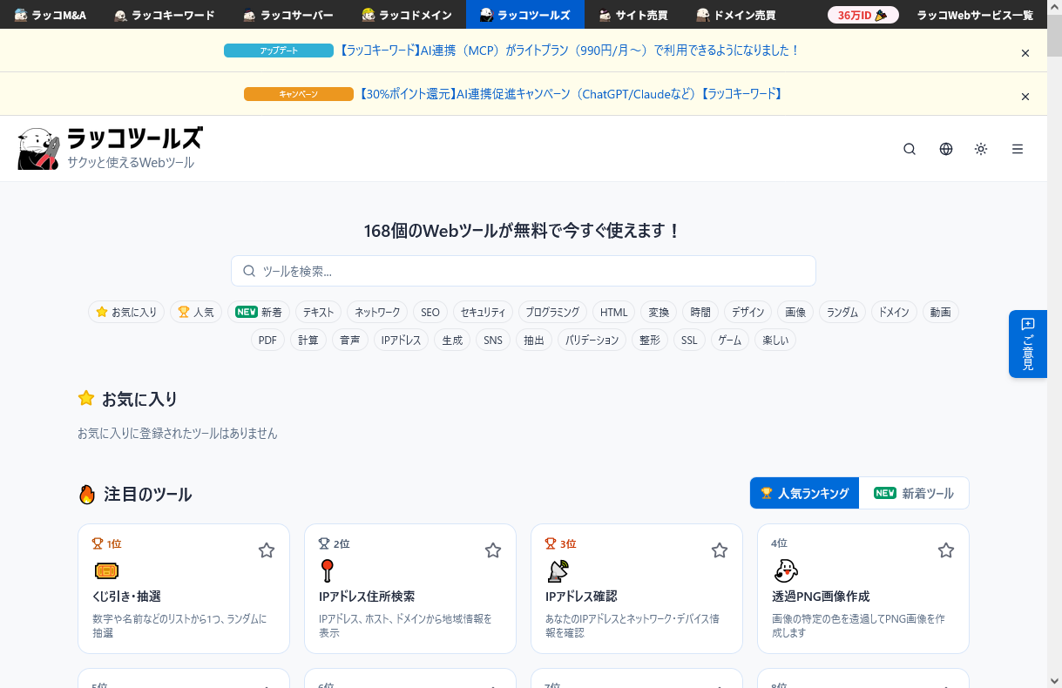The height and width of the screenshot is (688, 1062).
Task: Open the 30%ポイント還元 campaign link
Action: (x=571, y=94)
